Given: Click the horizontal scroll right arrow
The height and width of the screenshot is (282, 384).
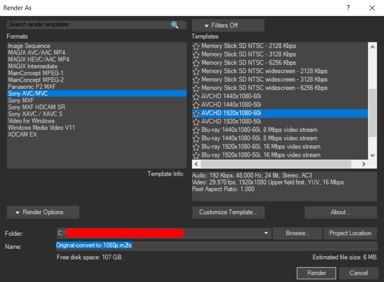Looking at the screenshot, I should 364,164.
